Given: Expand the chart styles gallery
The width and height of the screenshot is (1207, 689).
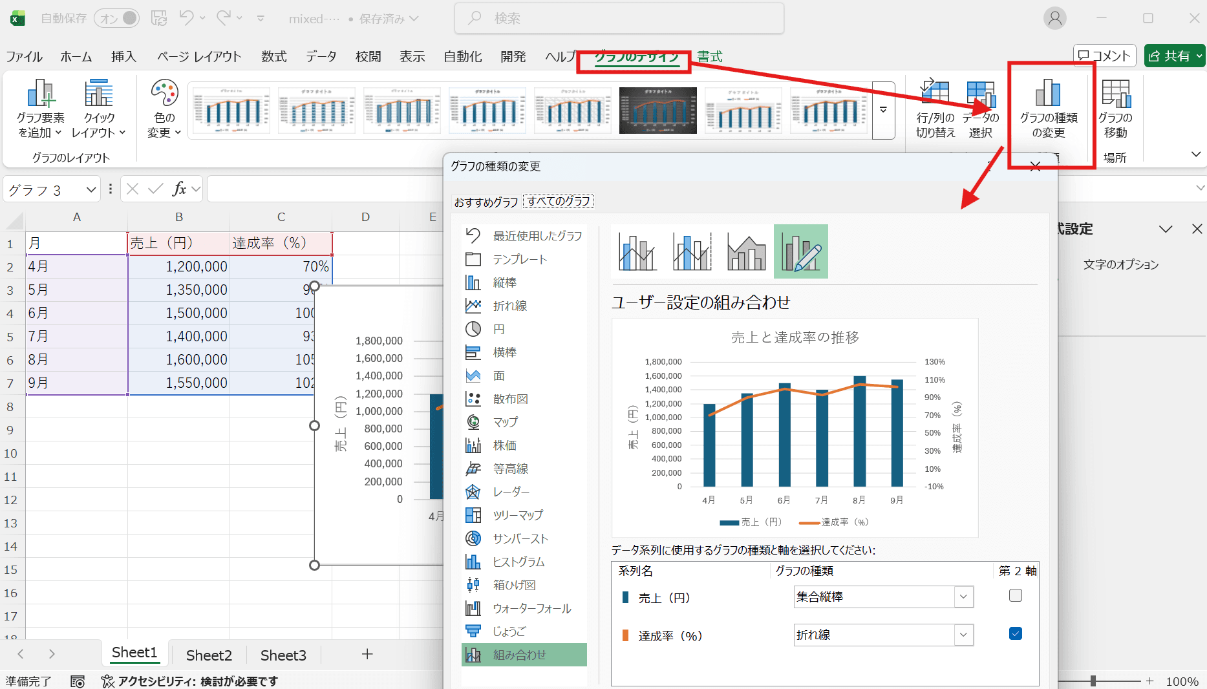Looking at the screenshot, I should [883, 111].
